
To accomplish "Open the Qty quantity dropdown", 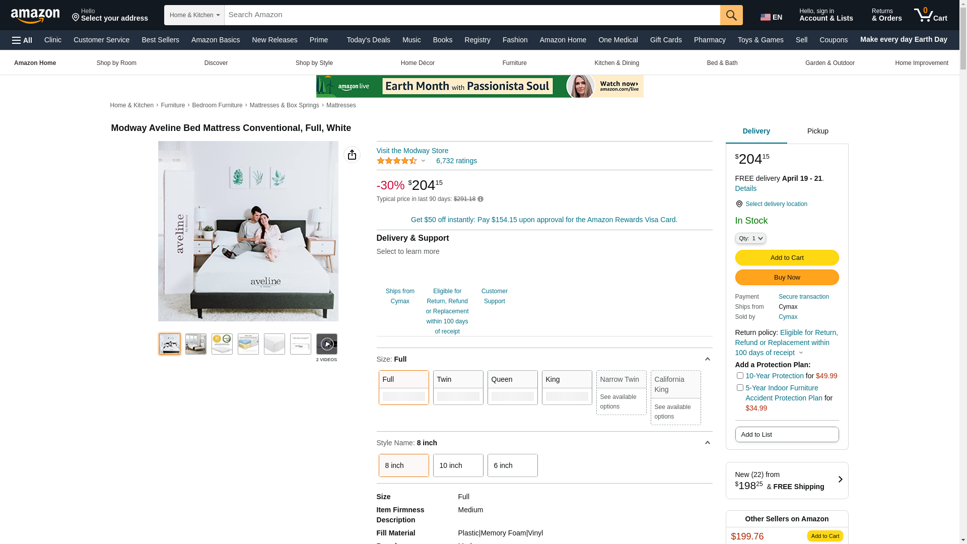I will [x=750, y=238].
